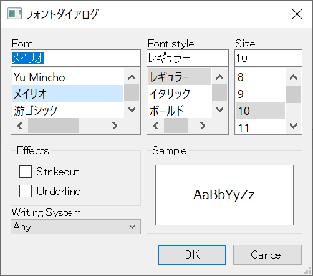Viewport: 313px width, 276px height.
Task: Click the dialog title bar app icon
Action: pyautogui.click(x=14, y=14)
